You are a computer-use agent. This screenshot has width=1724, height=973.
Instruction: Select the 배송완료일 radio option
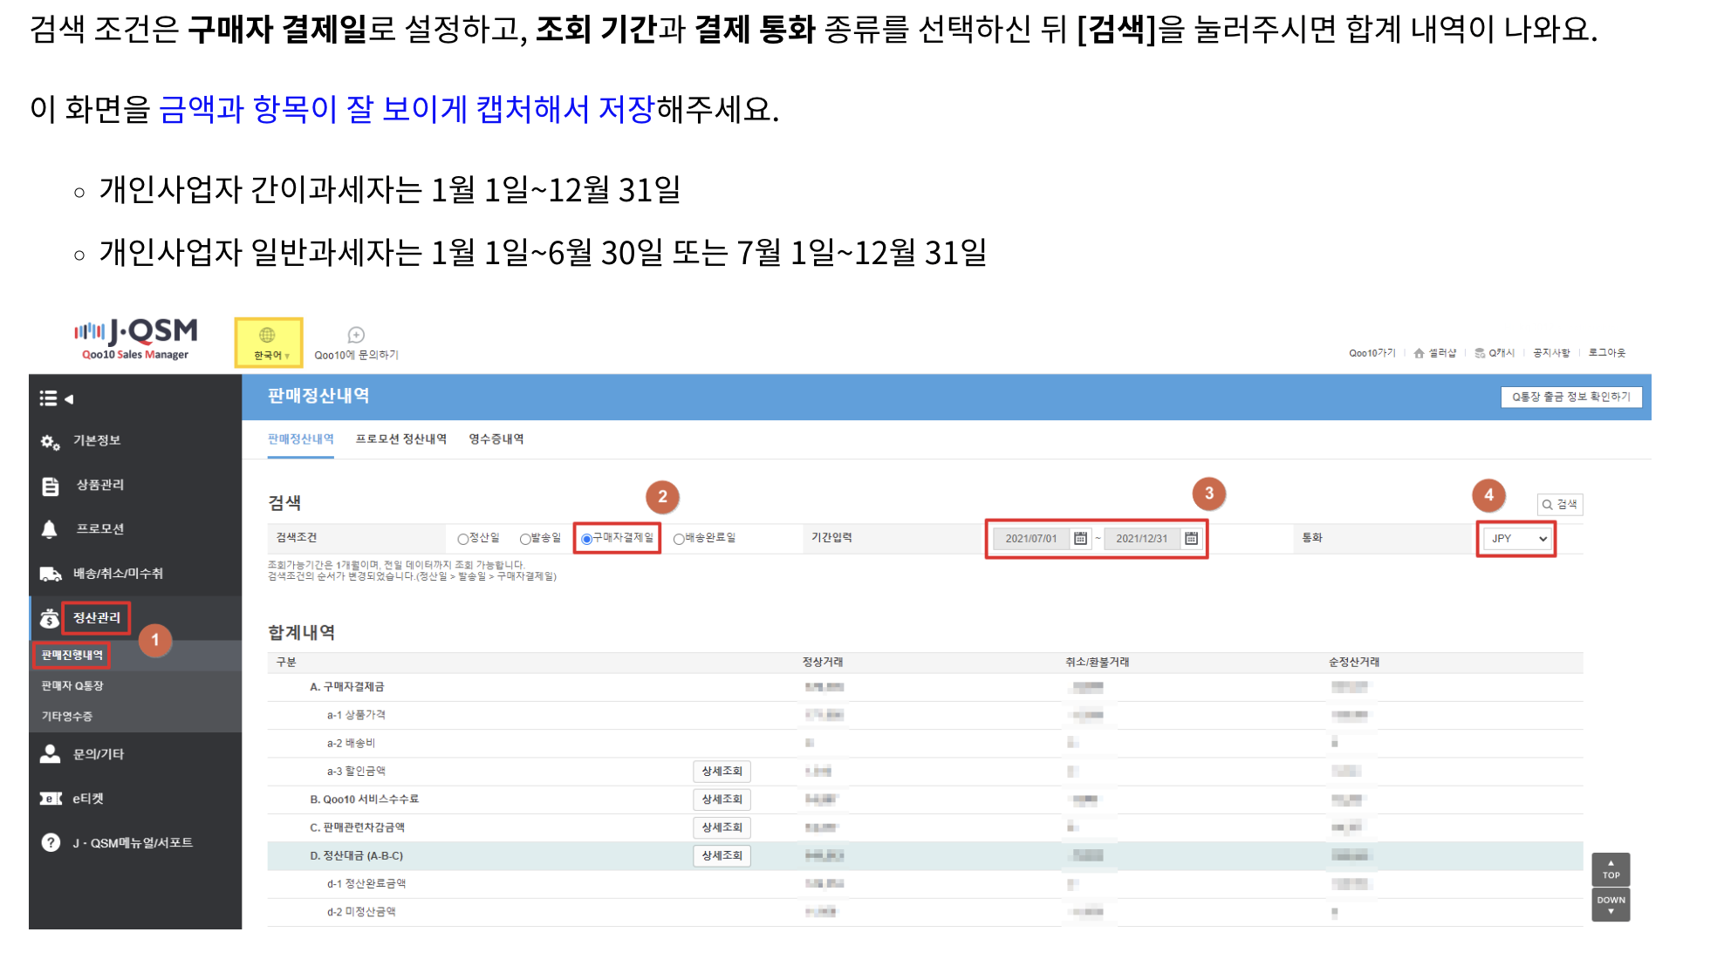pyautogui.click(x=679, y=539)
